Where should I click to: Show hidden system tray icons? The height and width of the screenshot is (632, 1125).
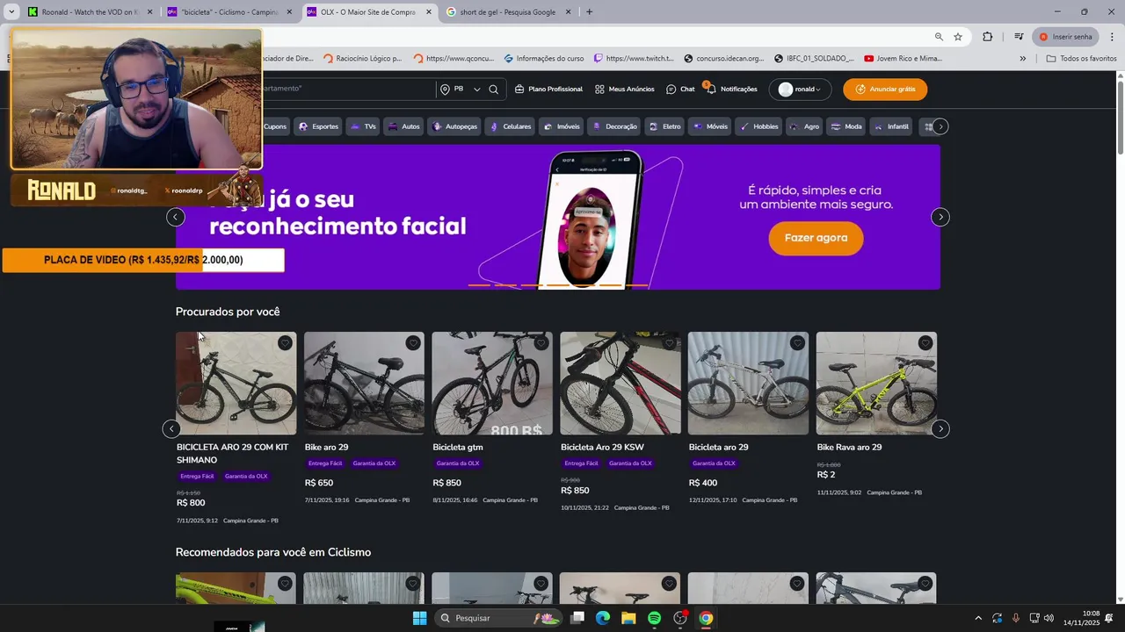pyautogui.click(x=978, y=618)
